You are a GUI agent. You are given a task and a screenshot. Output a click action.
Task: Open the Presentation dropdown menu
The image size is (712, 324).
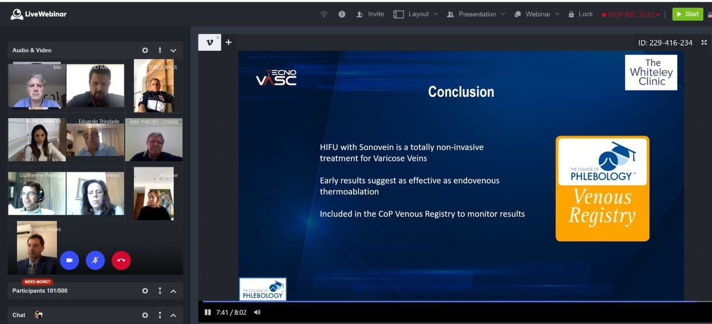pos(476,14)
